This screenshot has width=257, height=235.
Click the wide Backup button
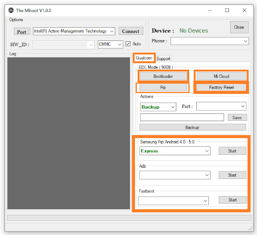pyautogui.click(x=193, y=127)
